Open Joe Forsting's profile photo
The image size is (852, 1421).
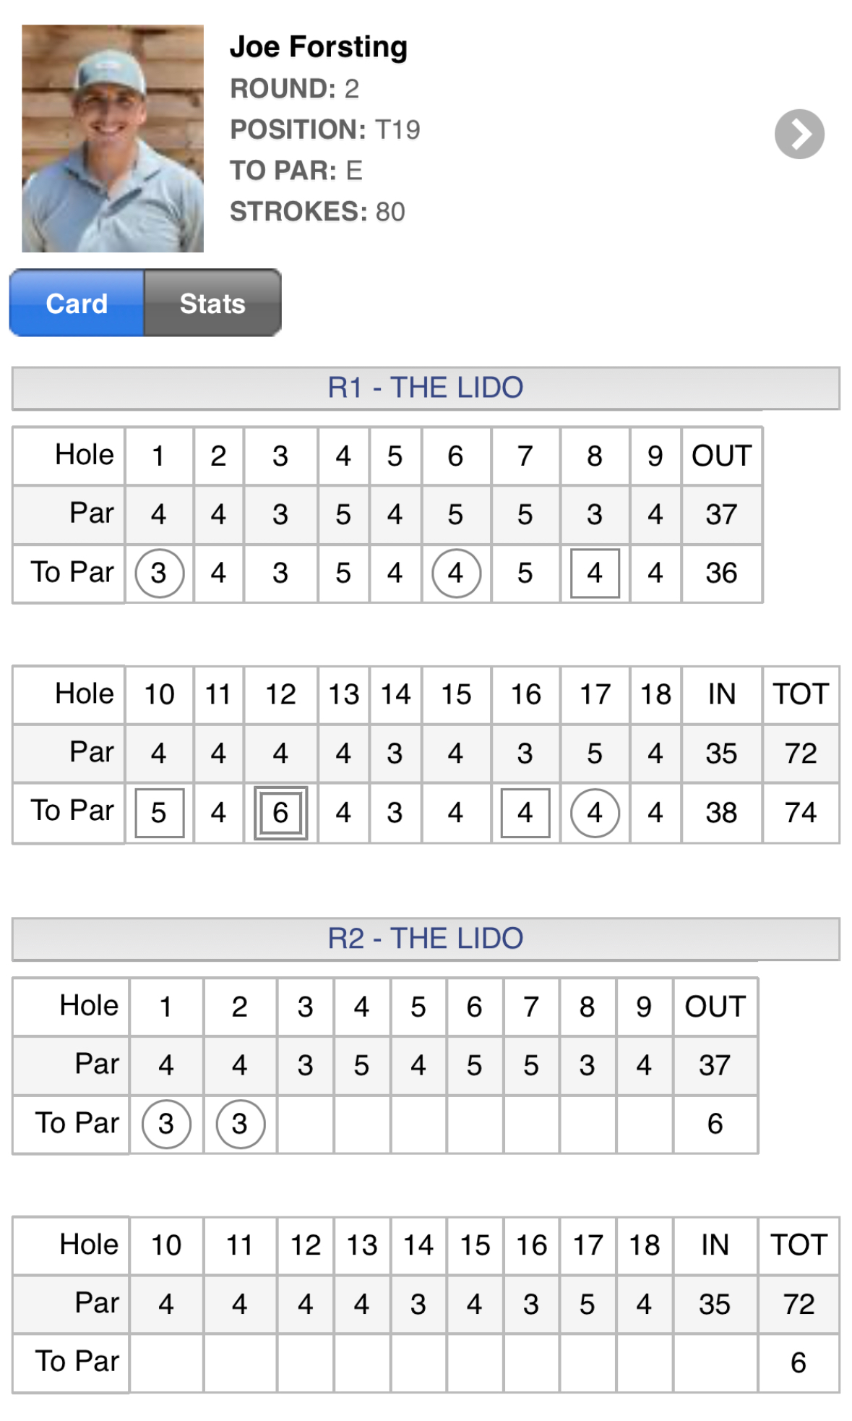point(113,138)
